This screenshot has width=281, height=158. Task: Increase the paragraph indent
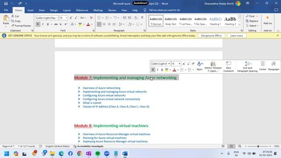129,18
